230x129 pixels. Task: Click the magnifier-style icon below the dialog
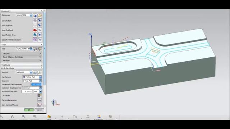24,116
